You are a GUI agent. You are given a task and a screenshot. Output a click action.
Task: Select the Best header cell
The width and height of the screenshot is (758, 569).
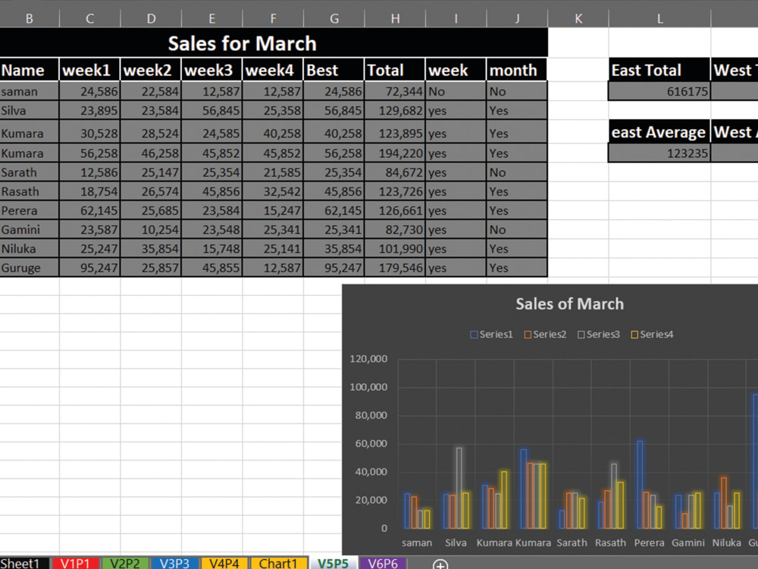334,70
